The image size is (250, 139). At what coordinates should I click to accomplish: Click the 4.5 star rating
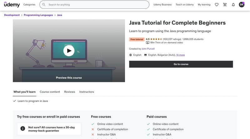(x=154, y=39)
